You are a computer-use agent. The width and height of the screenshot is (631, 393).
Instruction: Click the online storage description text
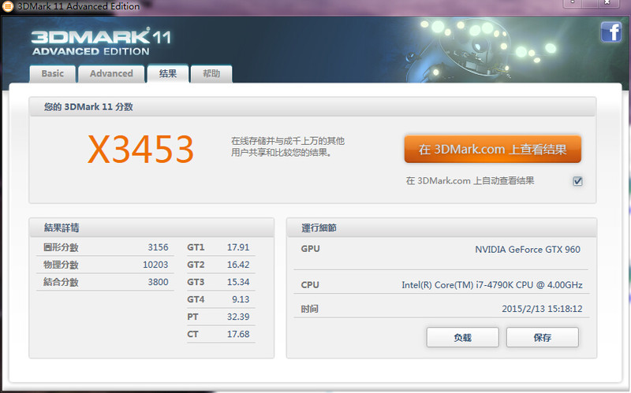(x=288, y=146)
